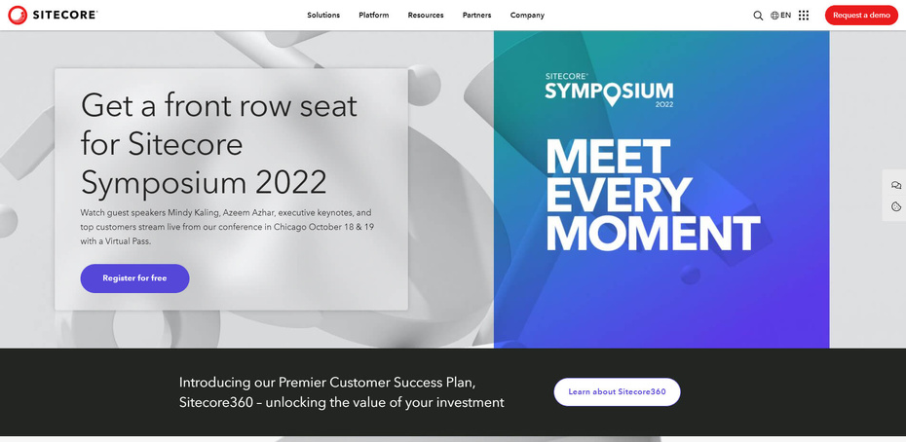Click the SITECORE wordmark text in header

click(x=64, y=16)
